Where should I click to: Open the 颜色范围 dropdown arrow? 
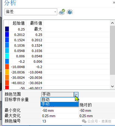tap(76, 94)
